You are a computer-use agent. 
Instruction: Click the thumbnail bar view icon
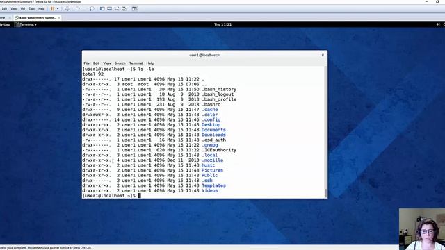pos(110,9)
